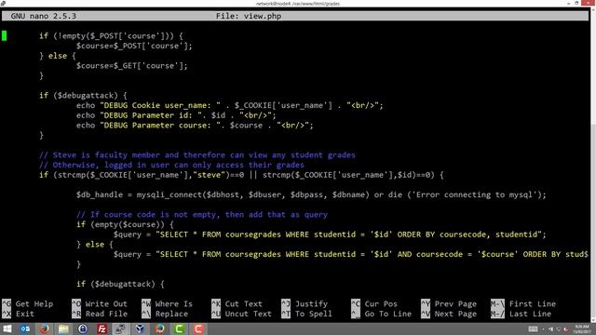Click the taskbar clock and date
The height and width of the screenshot is (335, 596).
point(581,328)
